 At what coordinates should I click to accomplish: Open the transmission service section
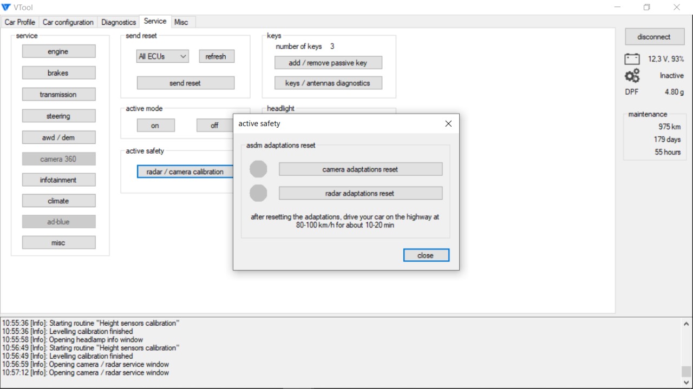click(58, 95)
